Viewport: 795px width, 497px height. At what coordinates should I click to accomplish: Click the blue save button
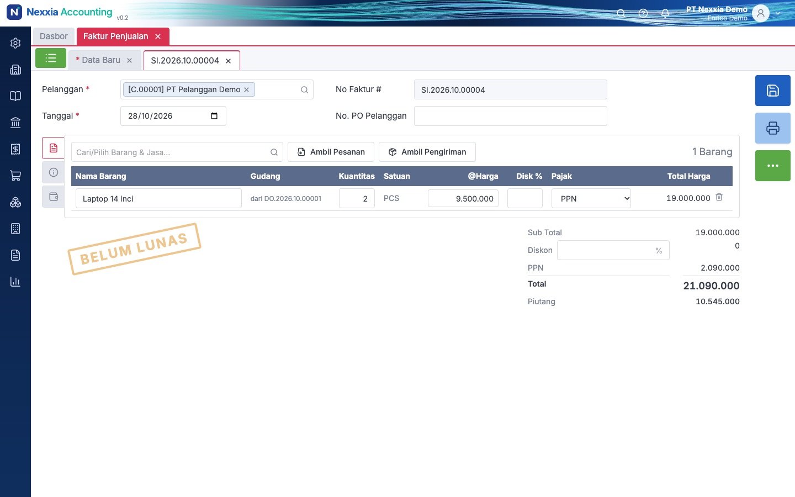coord(773,91)
